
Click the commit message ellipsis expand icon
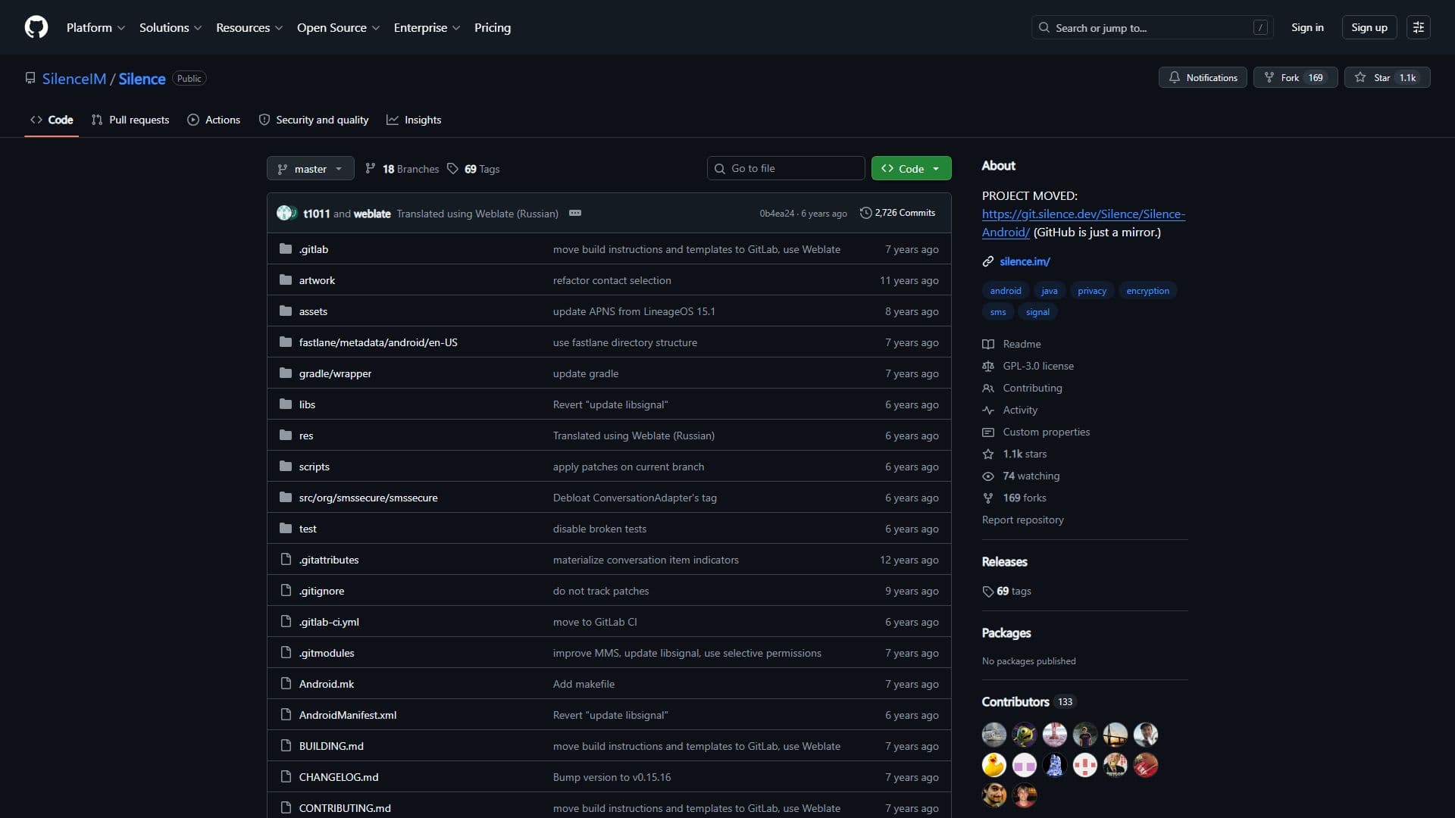point(575,213)
